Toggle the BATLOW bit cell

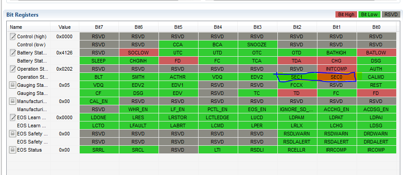pos(376,53)
